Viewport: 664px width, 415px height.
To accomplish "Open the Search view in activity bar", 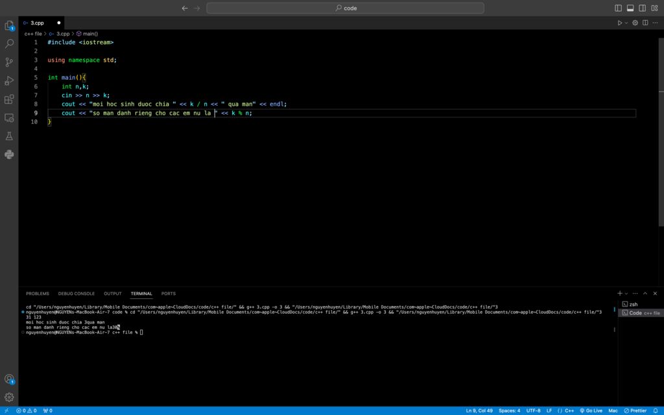I will pyautogui.click(x=9, y=43).
